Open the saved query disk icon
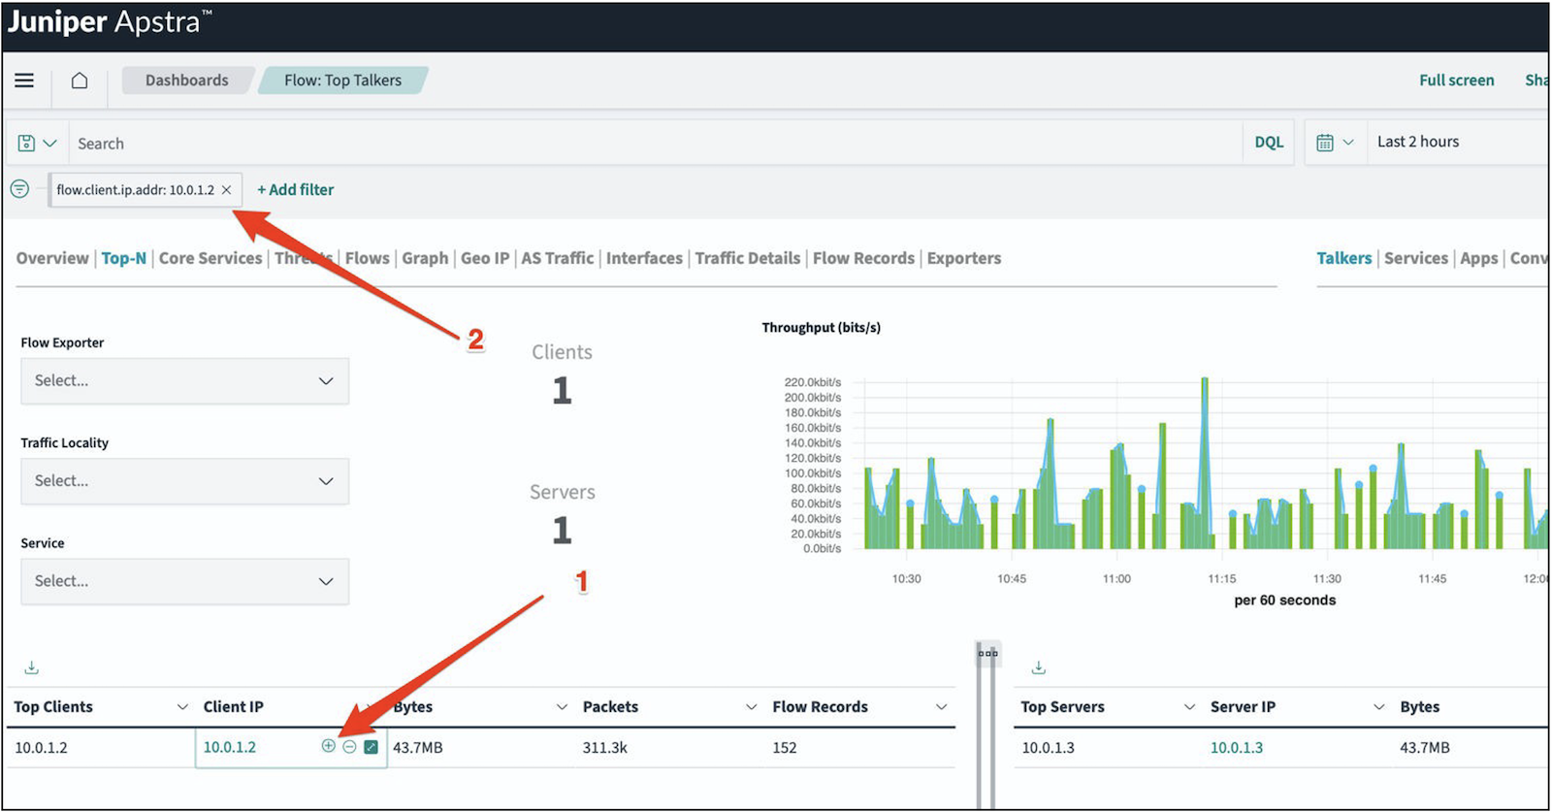 point(27,144)
